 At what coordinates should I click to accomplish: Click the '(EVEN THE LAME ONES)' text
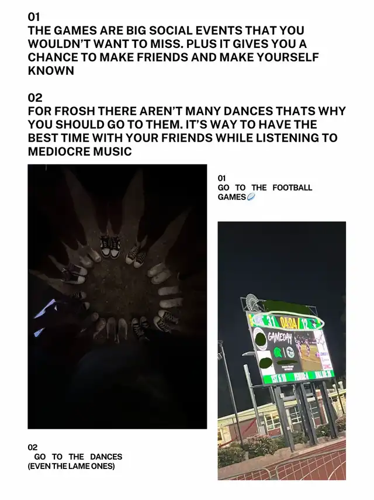pos(71,466)
